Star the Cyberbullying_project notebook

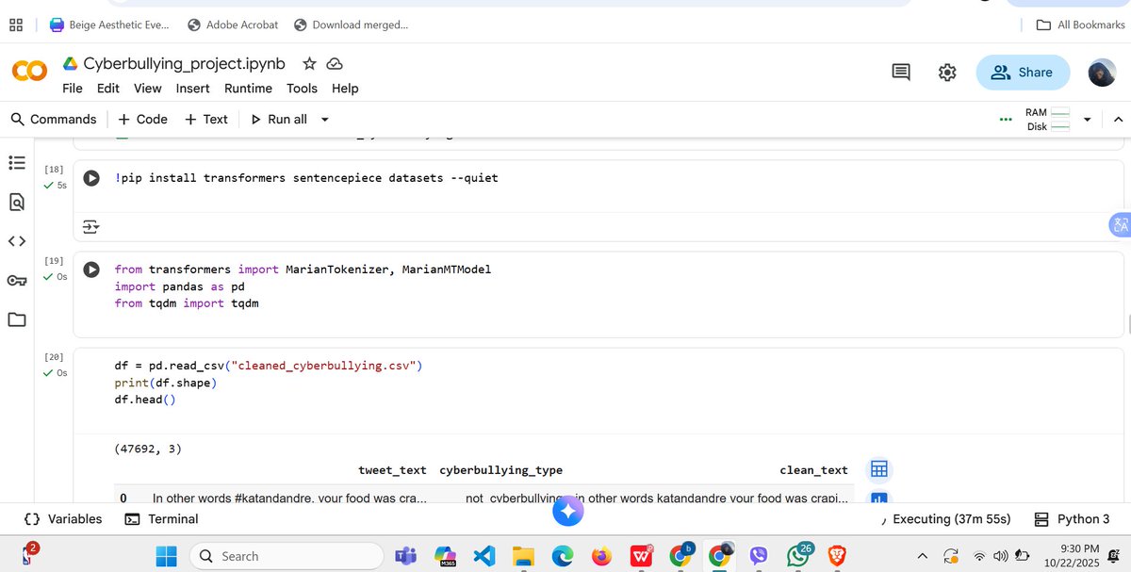309,64
